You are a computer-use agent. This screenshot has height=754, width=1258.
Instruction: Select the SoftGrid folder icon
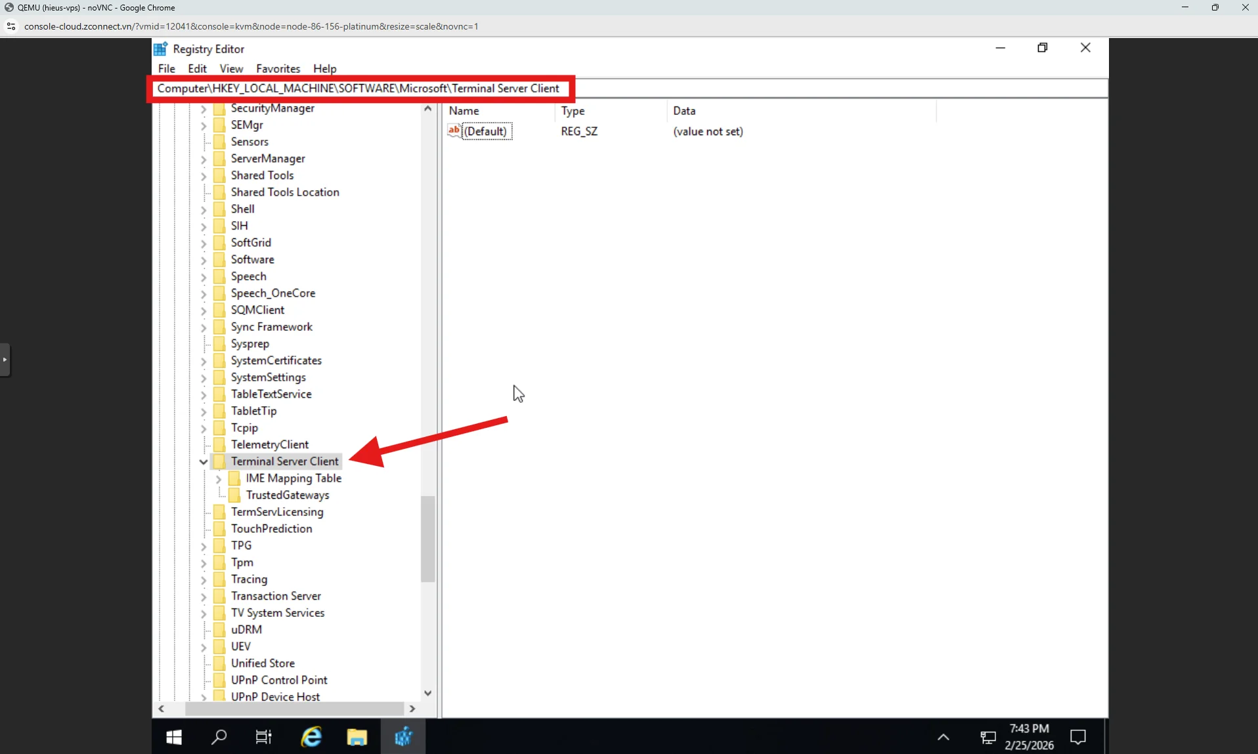click(219, 243)
